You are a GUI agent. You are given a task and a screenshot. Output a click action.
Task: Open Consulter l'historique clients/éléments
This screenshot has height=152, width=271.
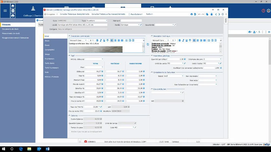pyautogui.click(x=75, y=14)
